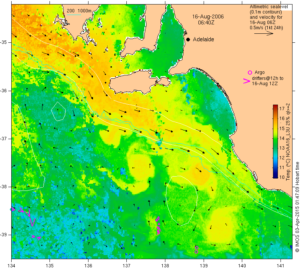Click the date label 16-Aug-2006
The width and height of the screenshot is (300, 270).
pyautogui.click(x=208, y=16)
